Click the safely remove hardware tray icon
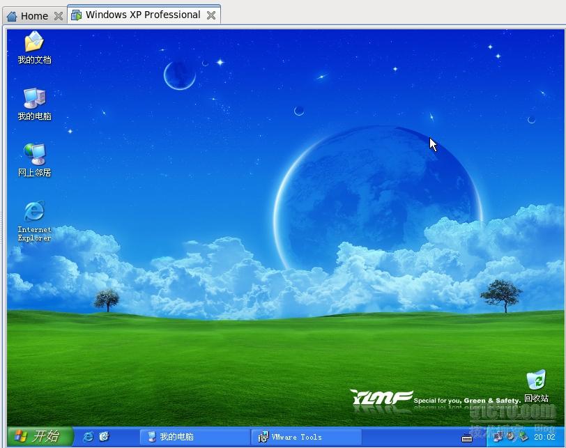Viewport: 566px width, 448px height. click(x=523, y=437)
